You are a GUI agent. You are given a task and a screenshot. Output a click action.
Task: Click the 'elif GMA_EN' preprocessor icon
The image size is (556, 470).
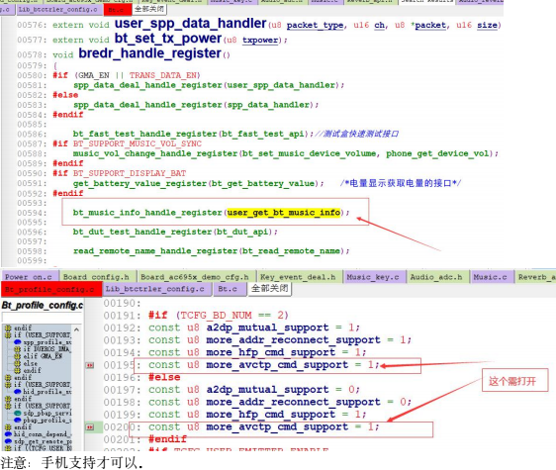[x=17, y=356]
